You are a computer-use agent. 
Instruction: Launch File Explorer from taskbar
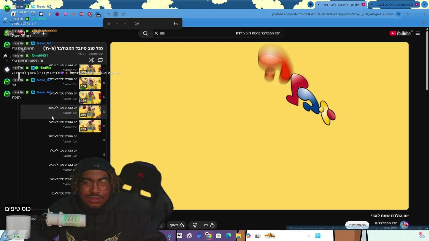238,236
